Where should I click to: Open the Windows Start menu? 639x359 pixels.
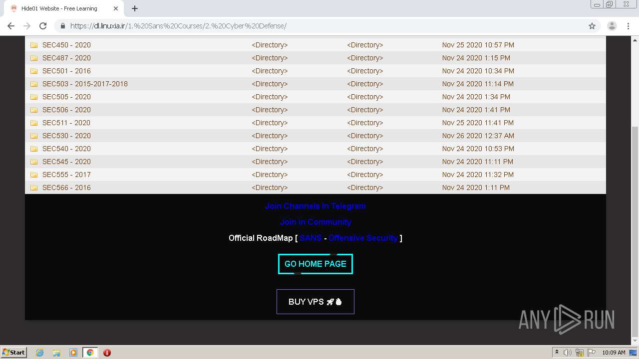pos(14,352)
